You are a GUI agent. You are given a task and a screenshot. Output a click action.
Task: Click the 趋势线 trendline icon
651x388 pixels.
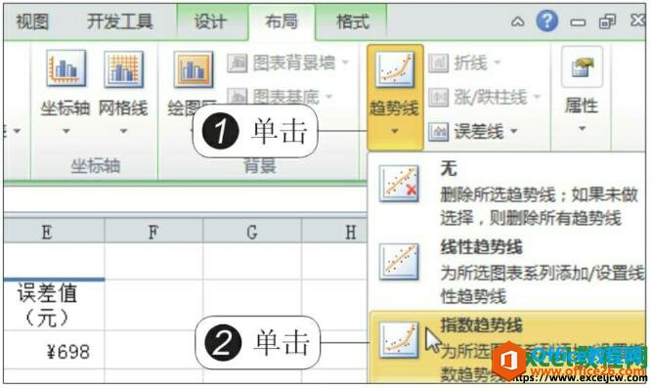pos(395,69)
